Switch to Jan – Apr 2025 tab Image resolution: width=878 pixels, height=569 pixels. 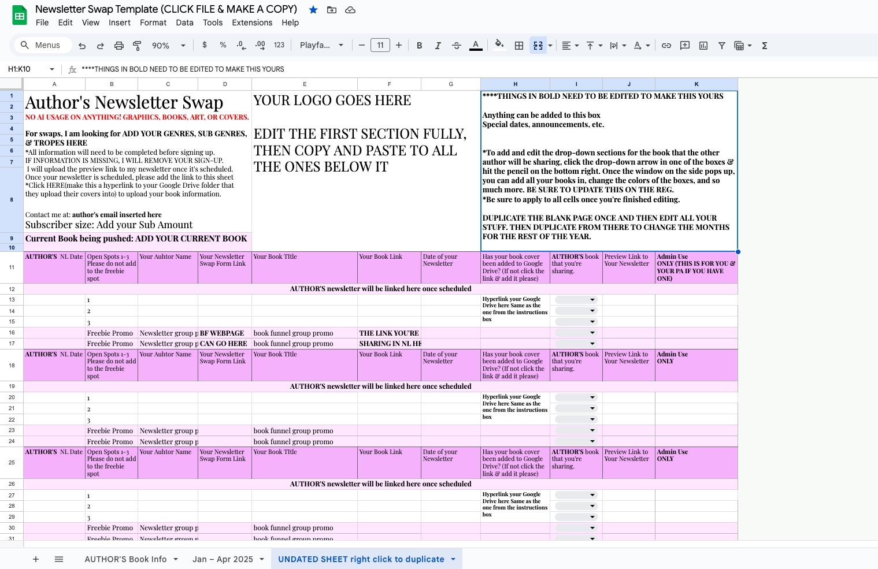[x=223, y=559]
